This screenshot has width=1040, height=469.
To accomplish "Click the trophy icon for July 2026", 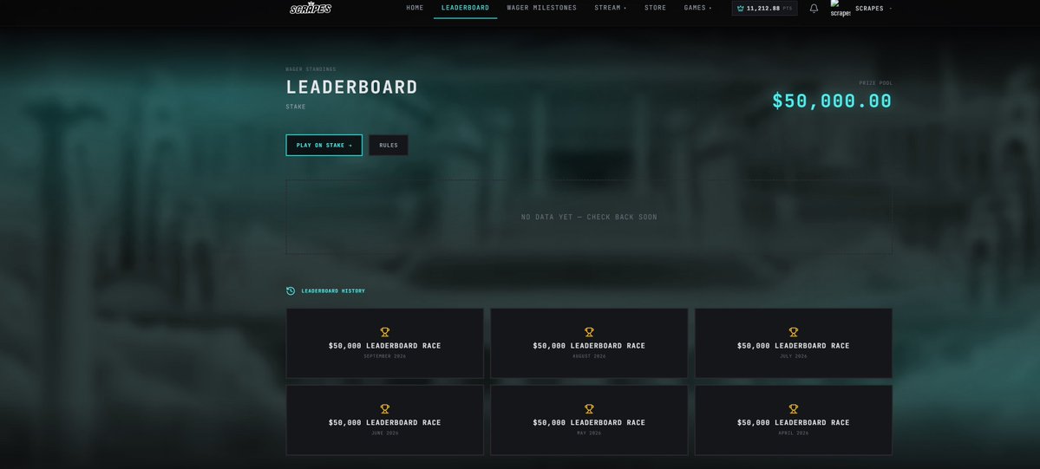I will tap(794, 332).
